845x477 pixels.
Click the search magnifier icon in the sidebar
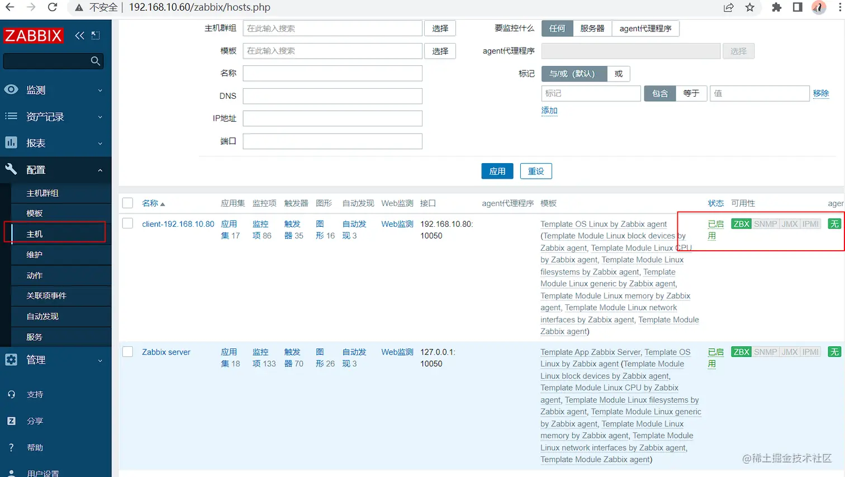(96, 61)
